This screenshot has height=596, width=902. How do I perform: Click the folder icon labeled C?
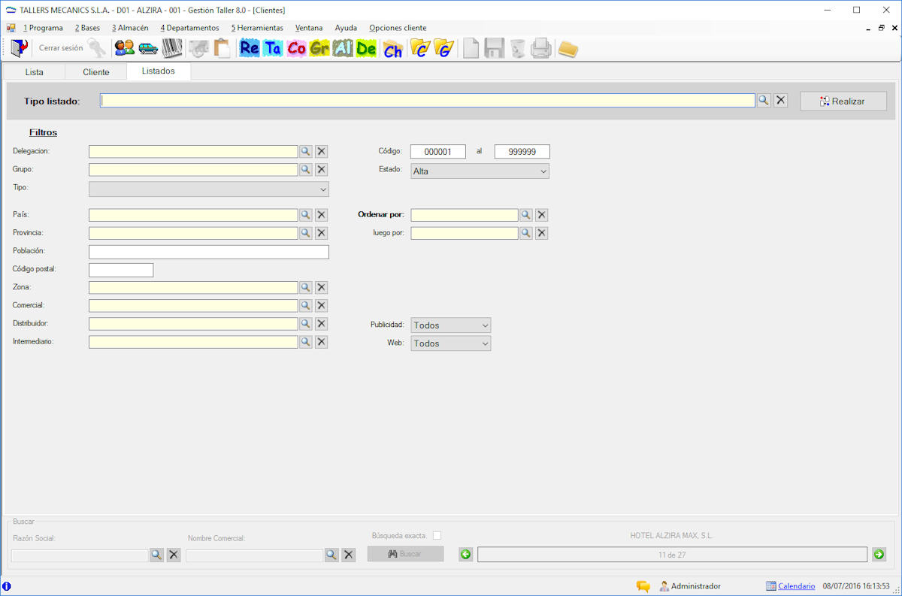click(420, 48)
